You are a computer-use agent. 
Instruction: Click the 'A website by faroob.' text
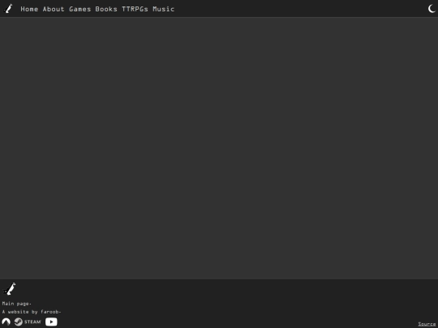32,312
